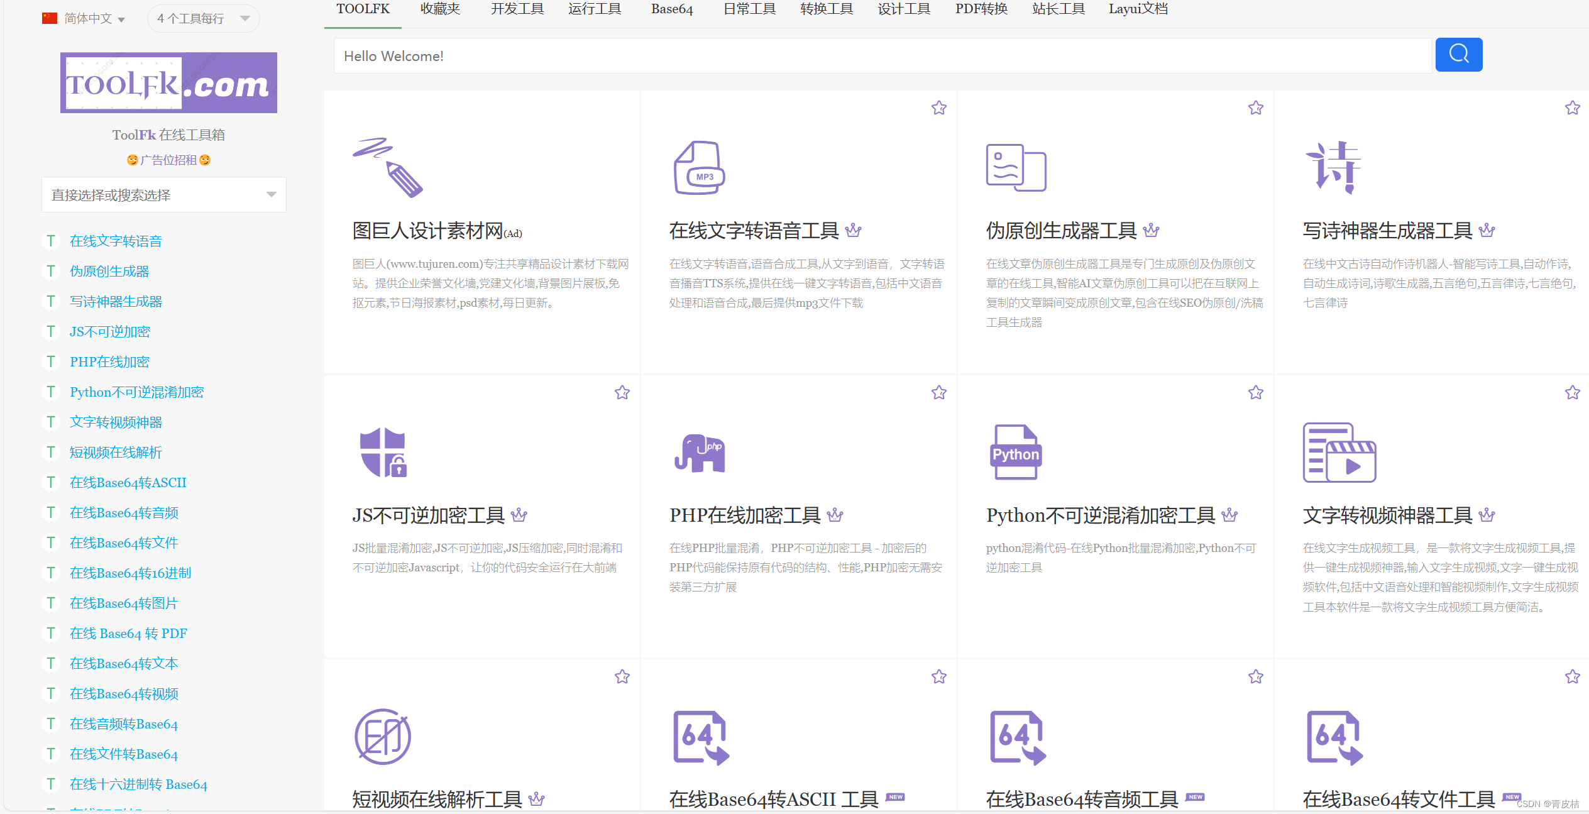The image size is (1589, 814).
Task: Click the crown icon next to JS不可逆加密工具
Action: (519, 515)
